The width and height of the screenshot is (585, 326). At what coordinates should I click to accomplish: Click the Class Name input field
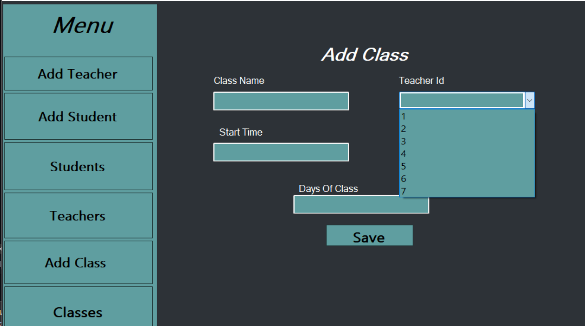(x=281, y=101)
